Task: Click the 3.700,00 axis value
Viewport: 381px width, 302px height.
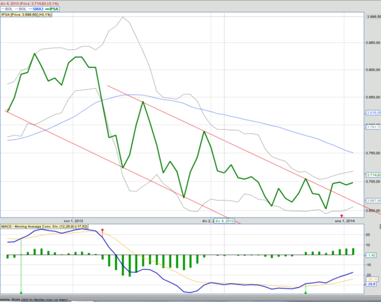Action: [373, 181]
